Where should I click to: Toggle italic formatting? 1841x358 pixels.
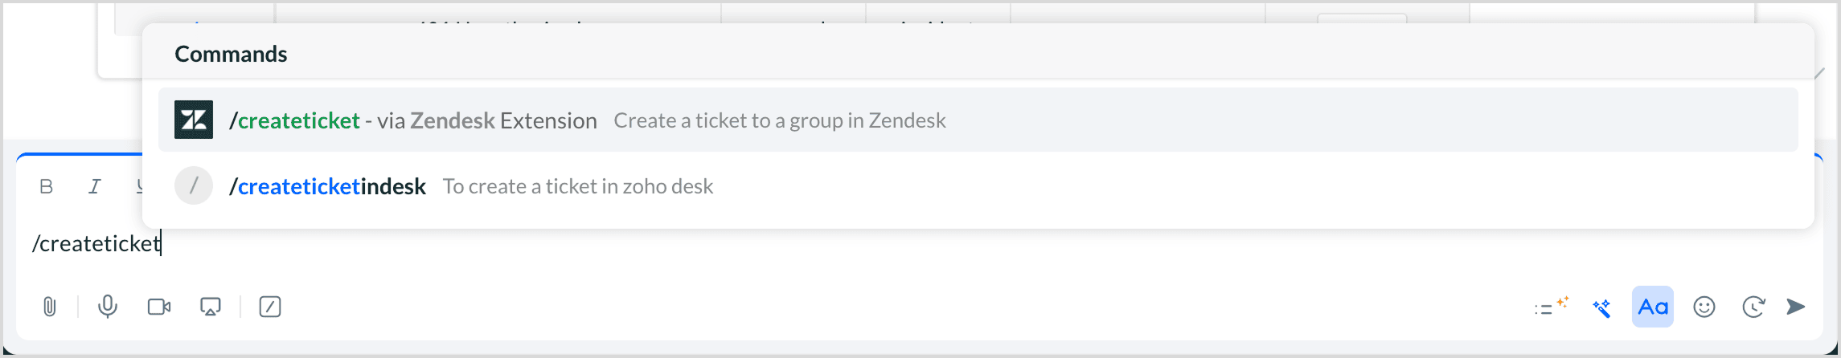tap(95, 186)
